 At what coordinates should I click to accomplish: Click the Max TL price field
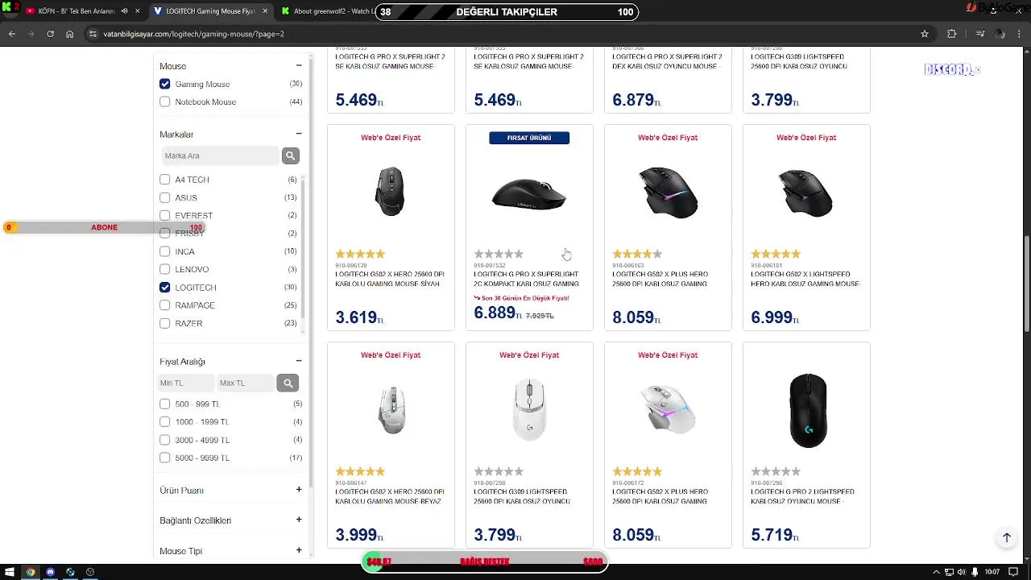coord(246,383)
